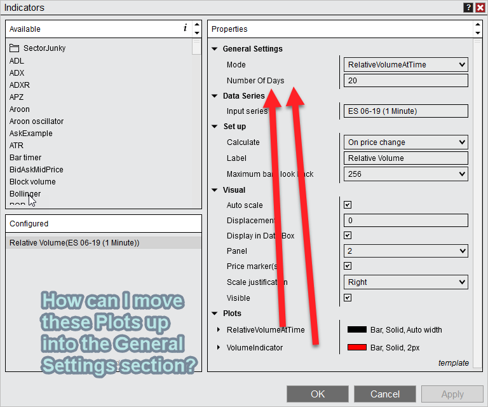This screenshot has width=488, height=407.
Task: Select ADXR indicator in the list
Action: click(x=20, y=85)
